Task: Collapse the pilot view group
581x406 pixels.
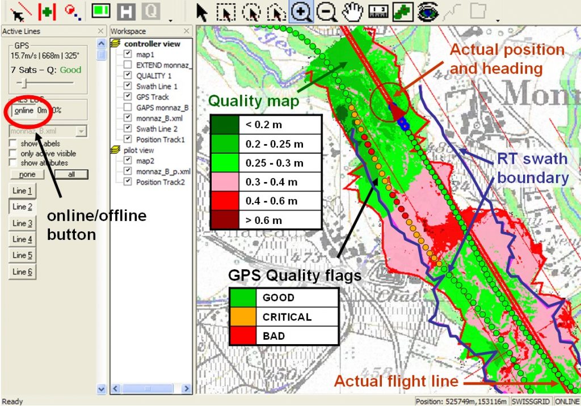Action: pyautogui.click(x=116, y=150)
